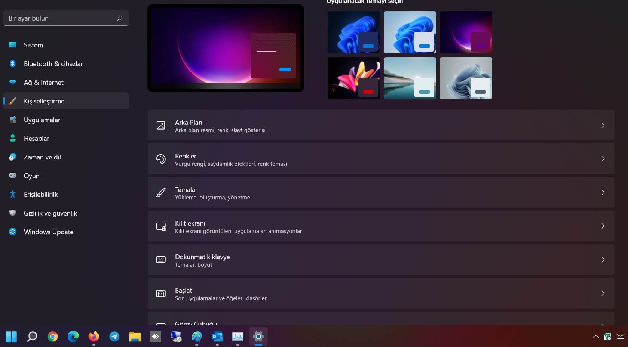Expand Kilit ekranı settings chevron

point(603,226)
